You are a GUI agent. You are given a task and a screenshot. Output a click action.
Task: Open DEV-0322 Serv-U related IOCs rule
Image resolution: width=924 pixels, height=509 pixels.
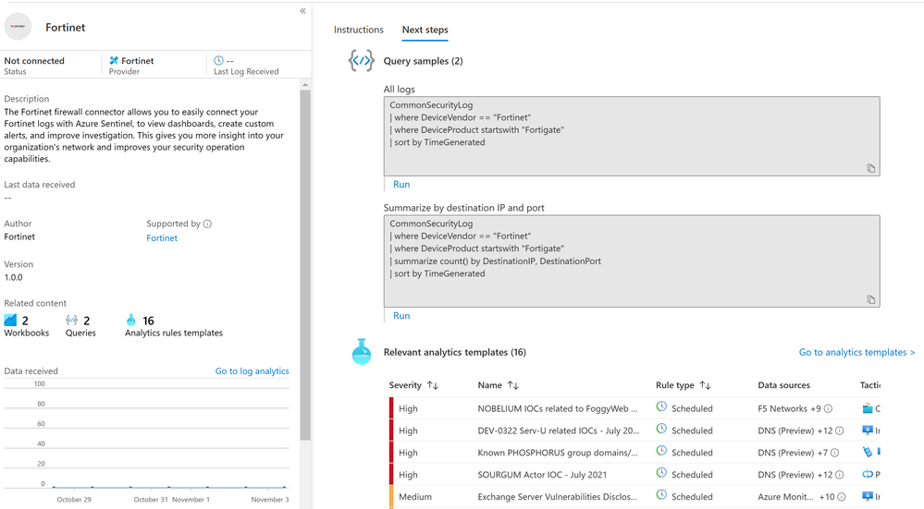click(x=558, y=430)
